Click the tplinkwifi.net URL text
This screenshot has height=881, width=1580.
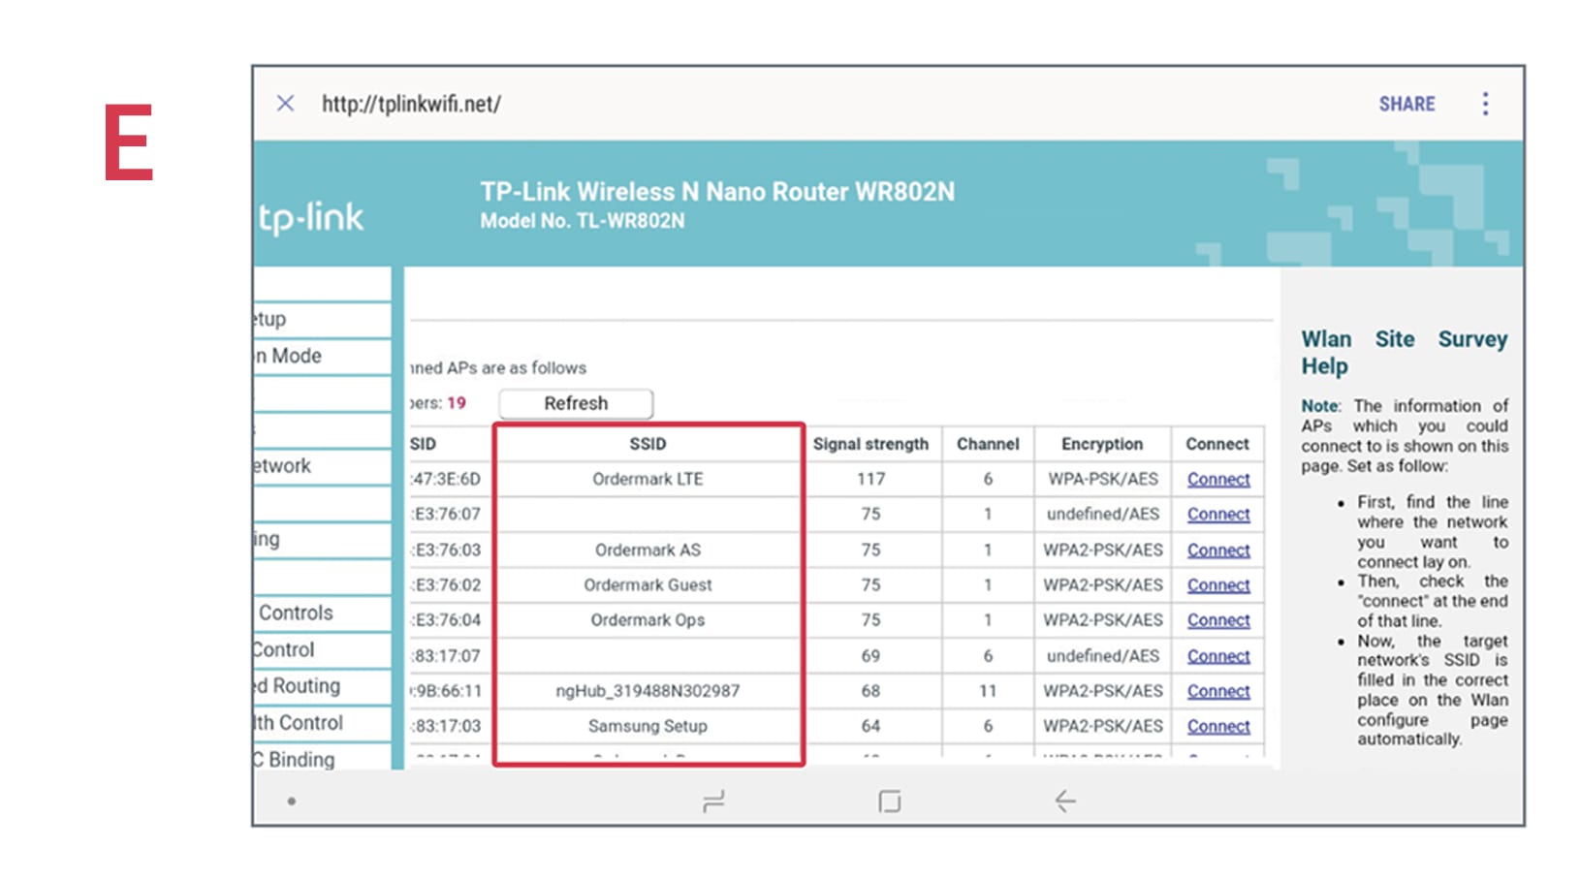click(x=411, y=104)
